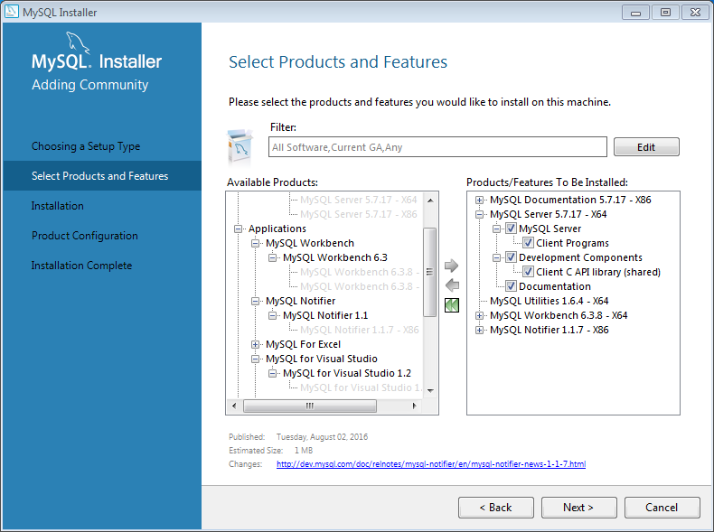The height and width of the screenshot is (532, 714).
Task: Uncheck the Client Programs checkbox
Action: pos(528,243)
